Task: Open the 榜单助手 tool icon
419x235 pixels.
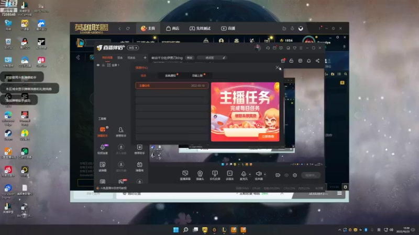Action: (x=139, y=149)
